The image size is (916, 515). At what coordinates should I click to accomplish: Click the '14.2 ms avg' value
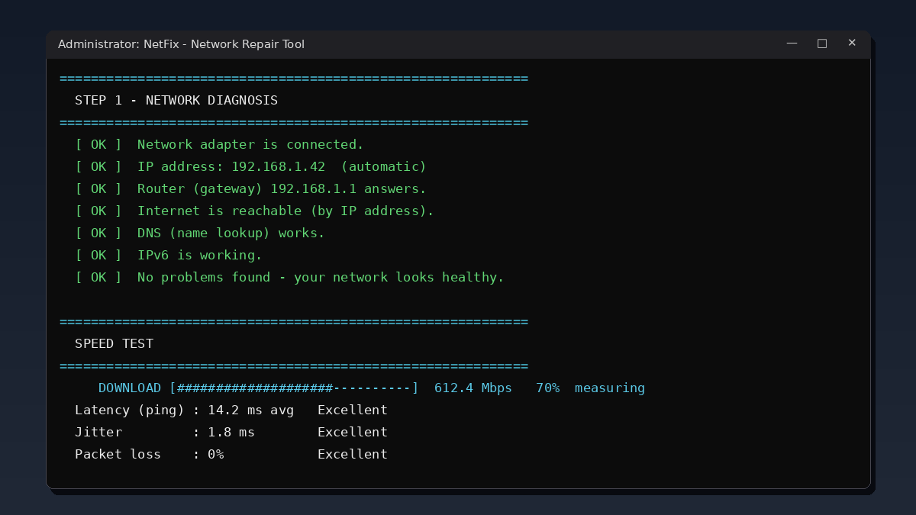pyautogui.click(x=250, y=410)
